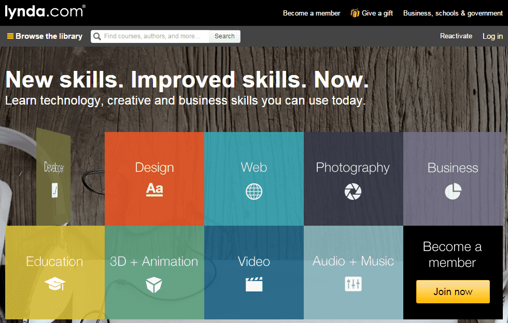Click the Search button
Image resolution: width=508 pixels, height=323 pixels.
224,36
